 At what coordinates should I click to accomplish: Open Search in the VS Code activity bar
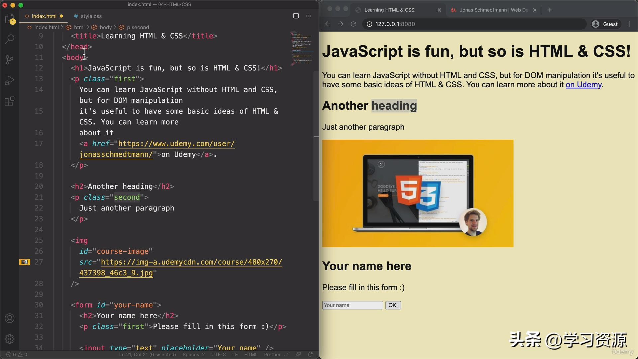[x=10, y=39]
